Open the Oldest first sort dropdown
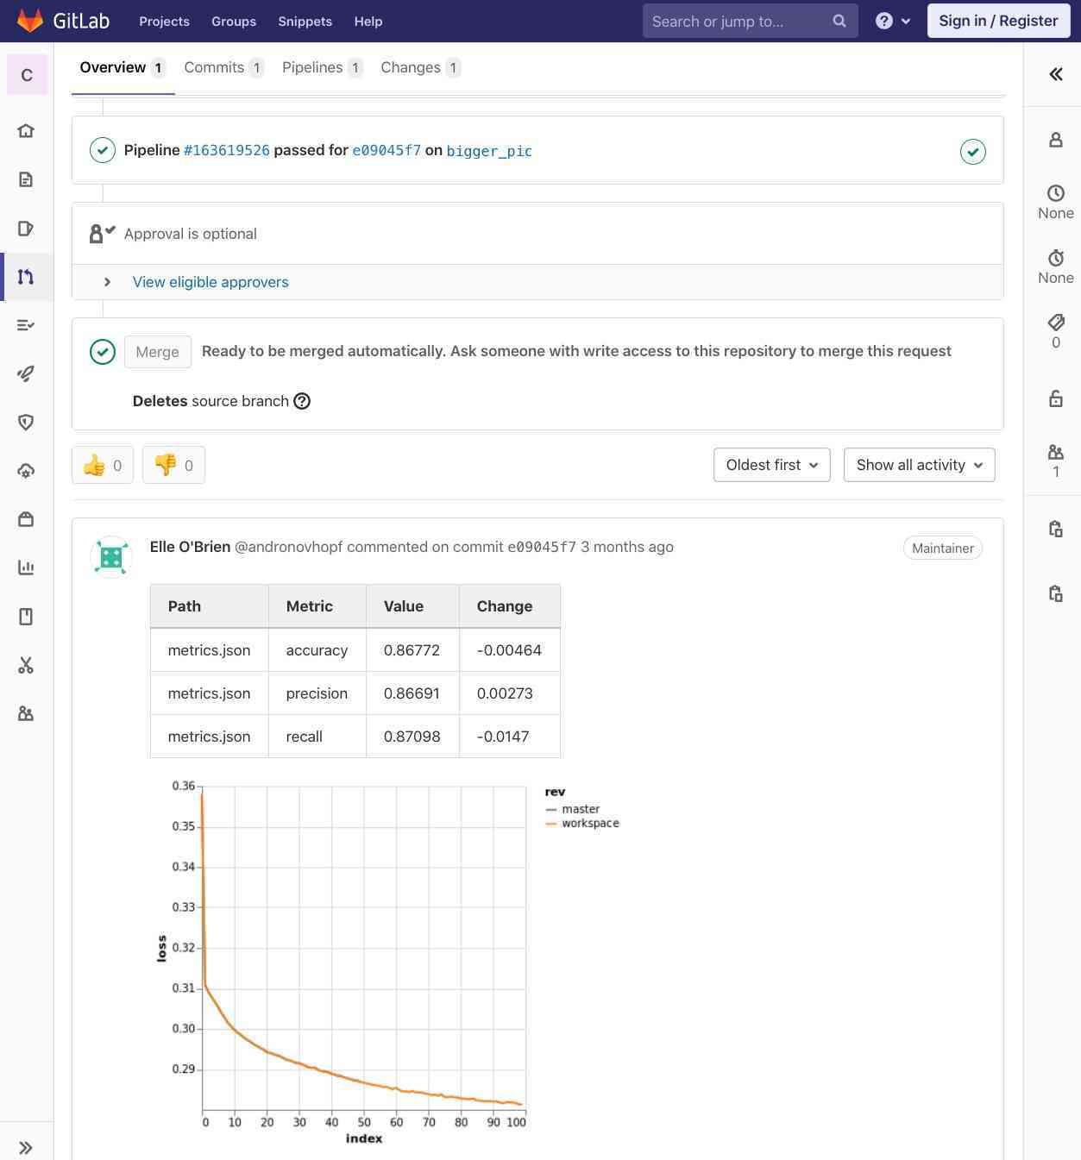The width and height of the screenshot is (1081, 1160). click(772, 465)
